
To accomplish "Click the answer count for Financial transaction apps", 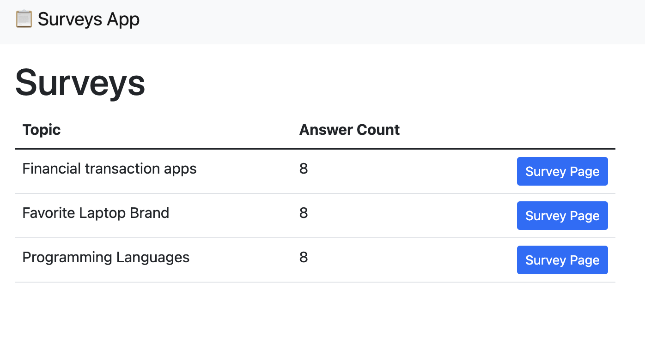I will pos(304,169).
